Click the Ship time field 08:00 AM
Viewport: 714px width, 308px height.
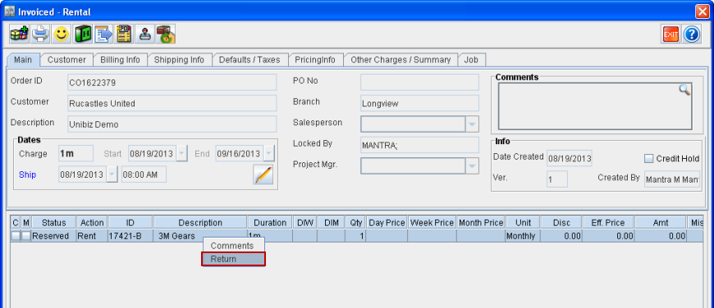[144, 174]
